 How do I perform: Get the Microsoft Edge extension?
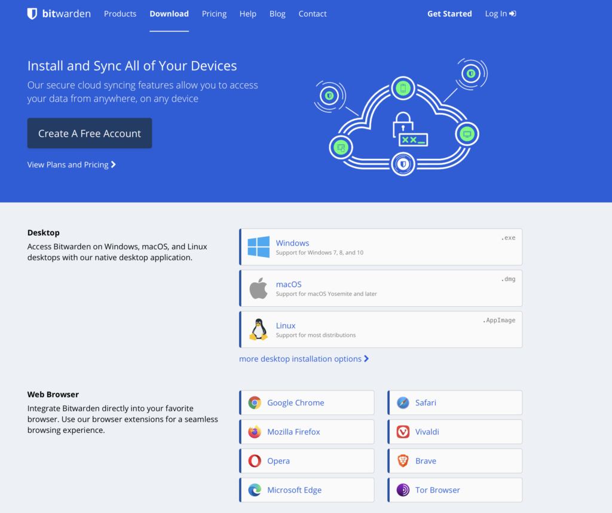pos(307,490)
